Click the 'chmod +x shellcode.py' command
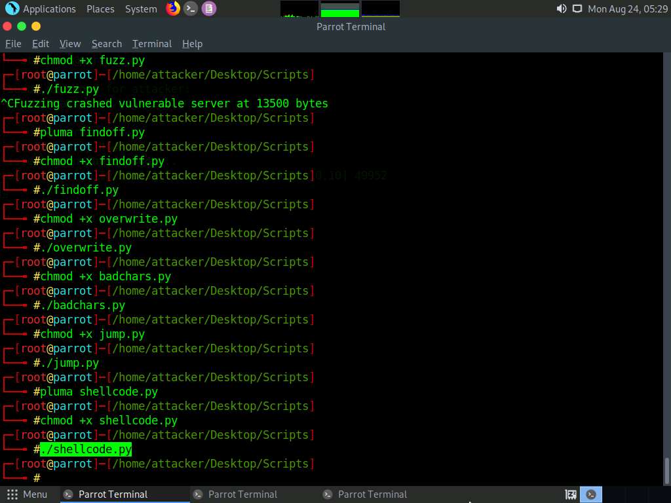Viewport: 671px width, 503px height. click(x=108, y=420)
